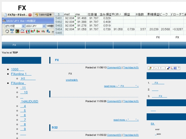
Task: Select the highlighted red and green candles icon
Action: click(33, 31)
